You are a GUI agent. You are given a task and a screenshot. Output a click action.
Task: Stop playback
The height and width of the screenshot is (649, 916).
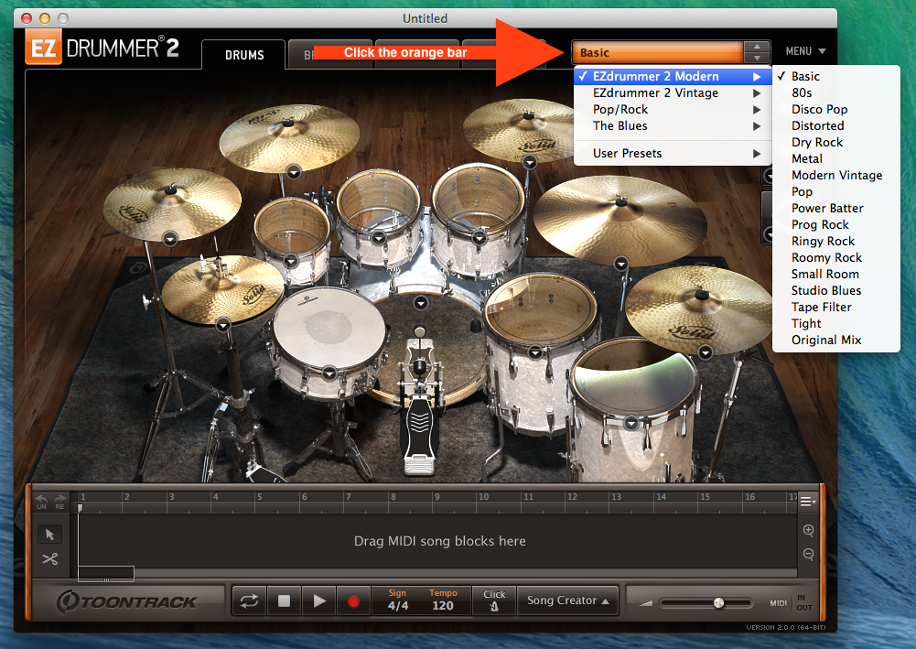(x=284, y=601)
